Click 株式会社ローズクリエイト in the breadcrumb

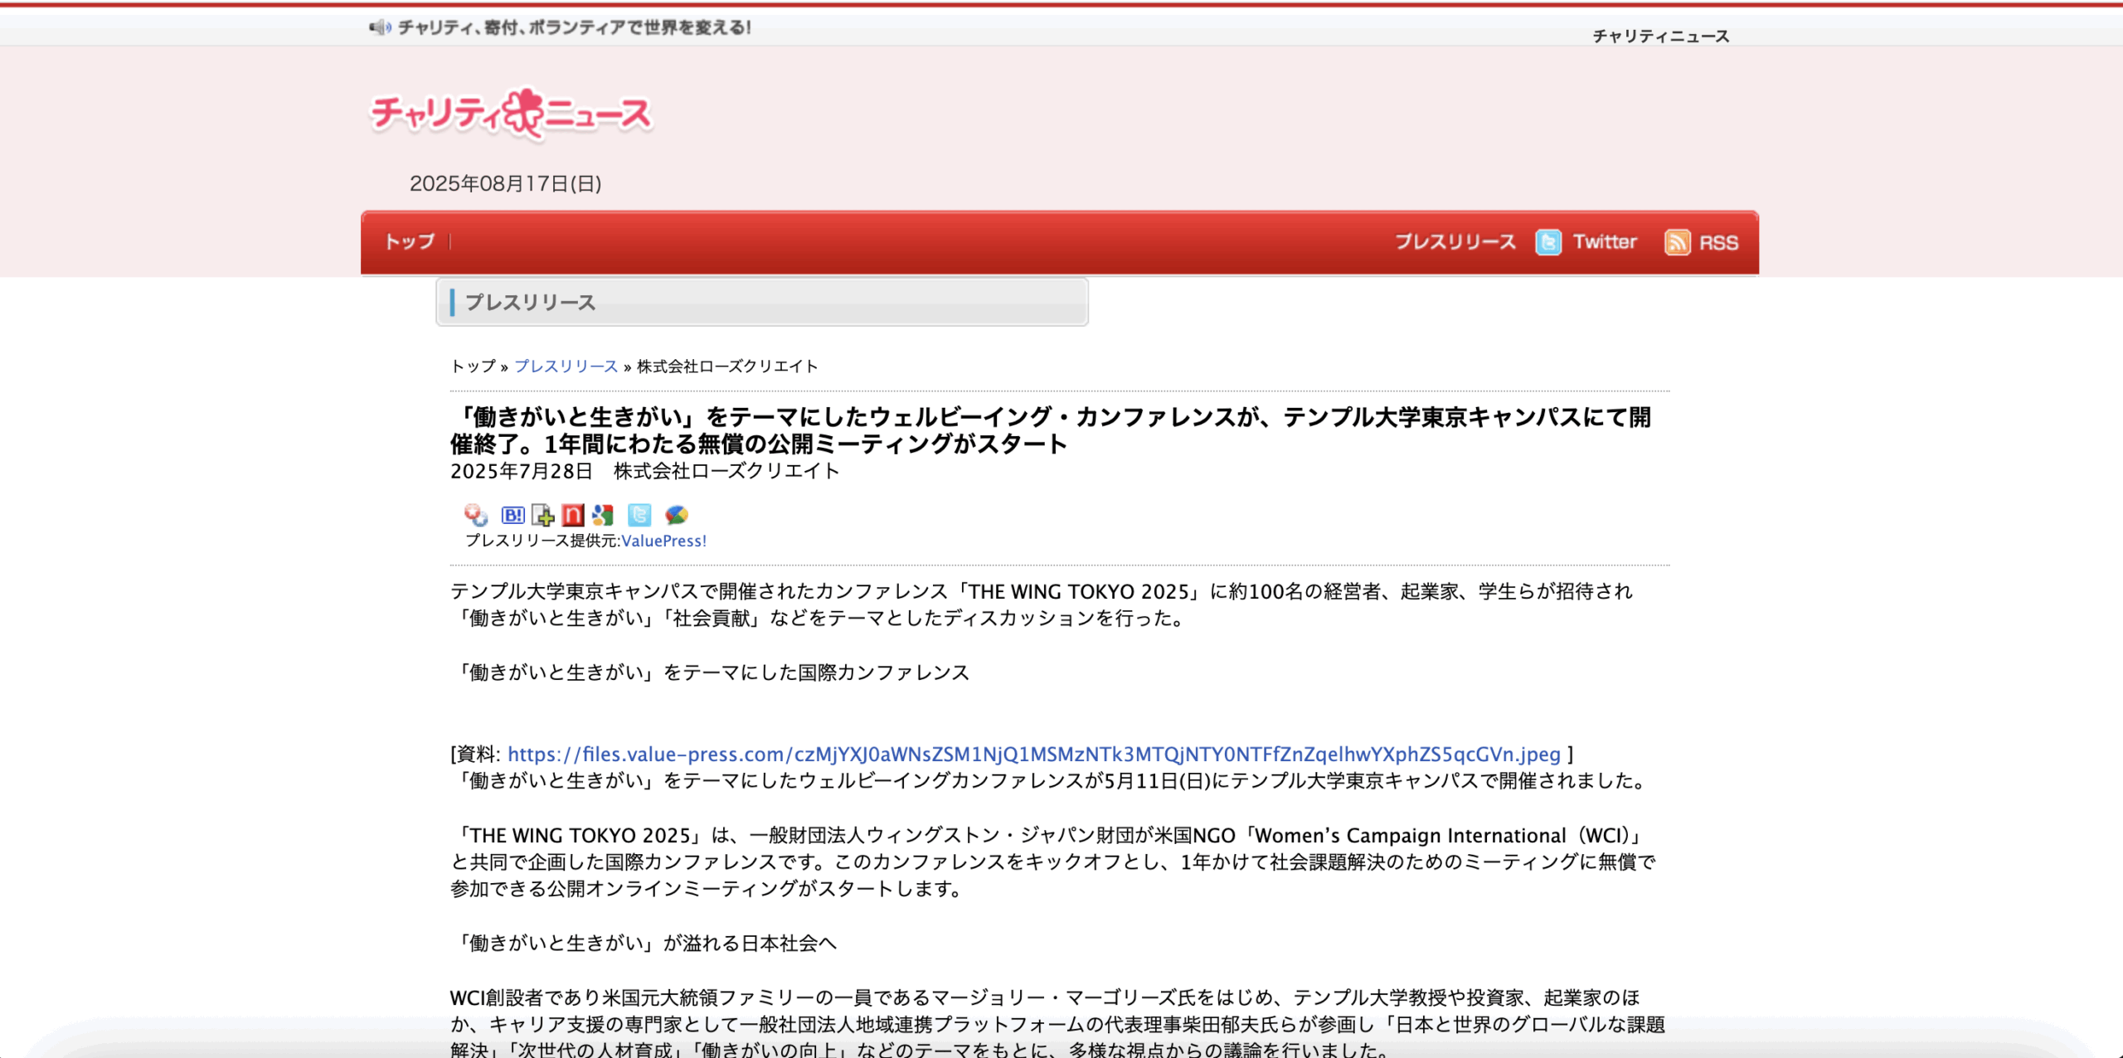(727, 366)
